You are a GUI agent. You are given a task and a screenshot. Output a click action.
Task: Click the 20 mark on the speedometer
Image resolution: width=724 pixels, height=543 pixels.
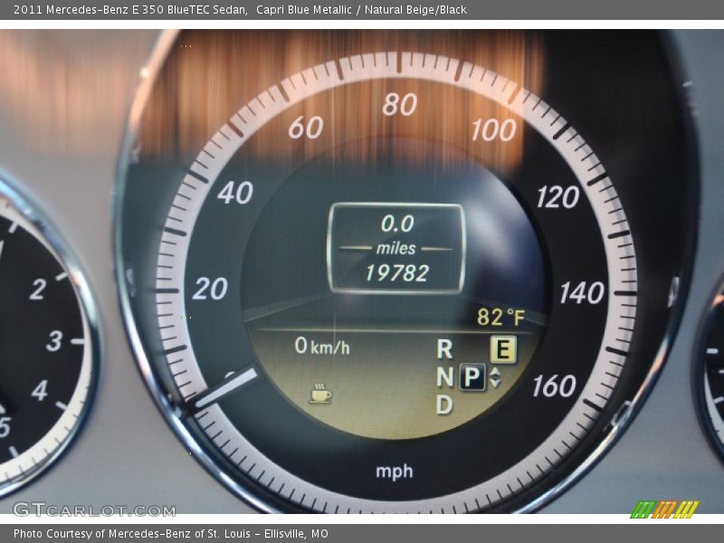[x=210, y=289]
